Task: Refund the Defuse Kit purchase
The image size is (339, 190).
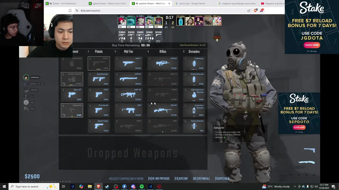Action: pyautogui.click(x=64, y=115)
